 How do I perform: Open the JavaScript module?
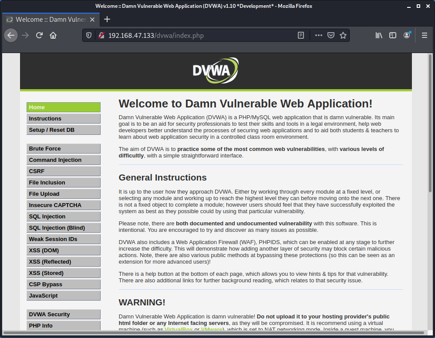coord(64,296)
